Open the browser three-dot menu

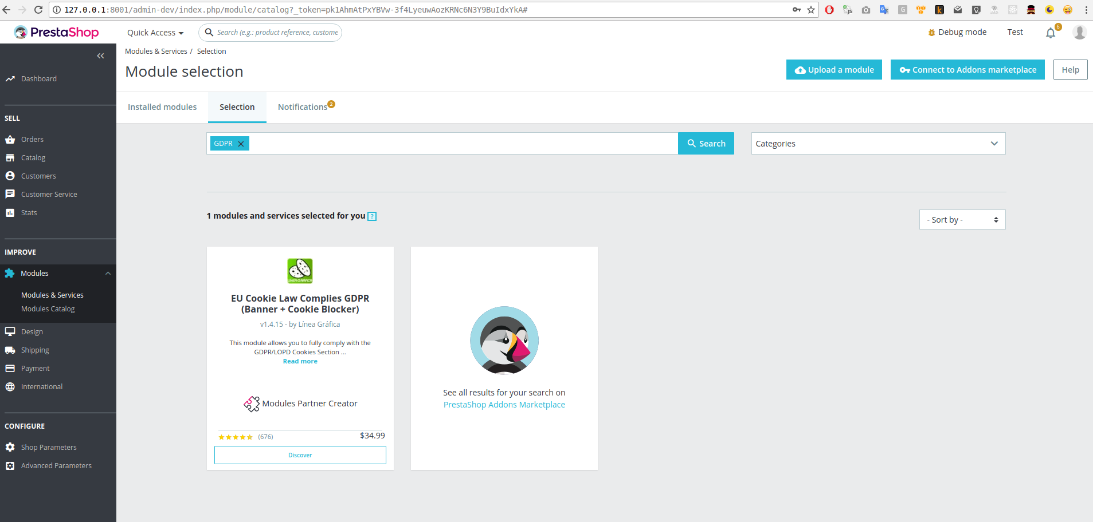(x=1086, y=10)
